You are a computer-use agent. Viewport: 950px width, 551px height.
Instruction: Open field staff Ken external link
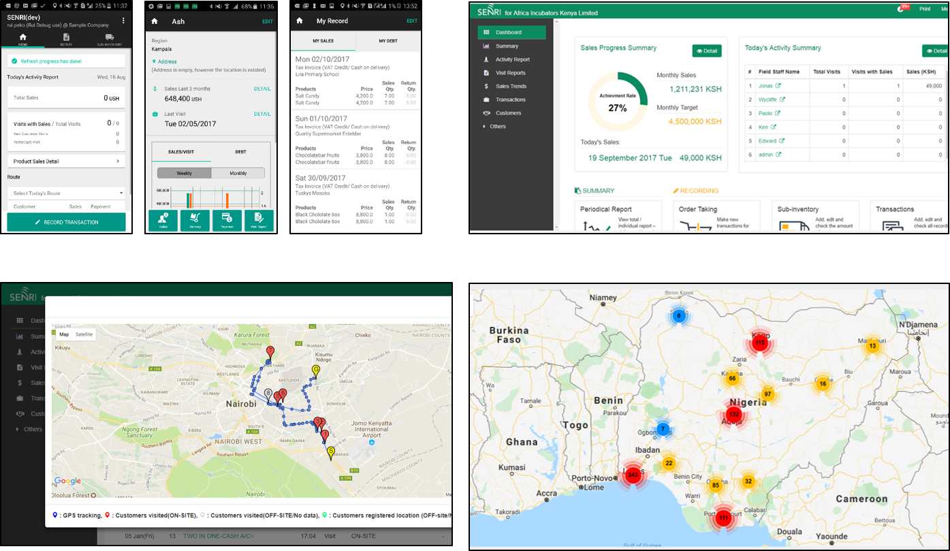click(774, 127)
